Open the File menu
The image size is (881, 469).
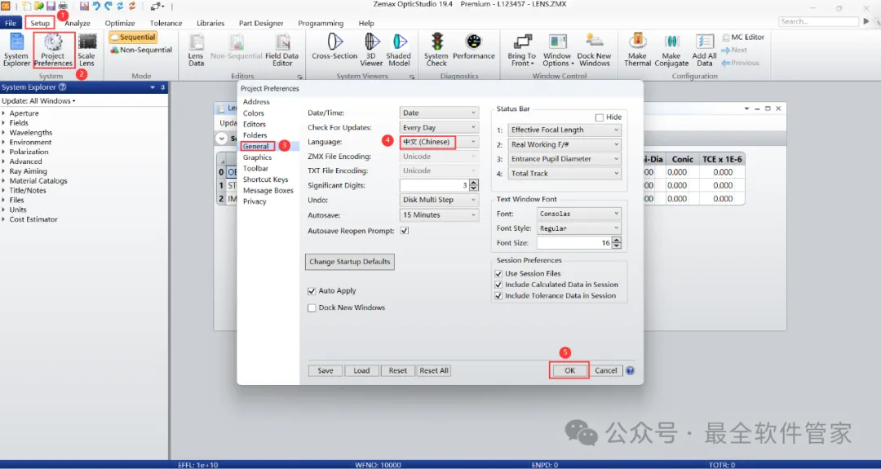pos(11,23)
